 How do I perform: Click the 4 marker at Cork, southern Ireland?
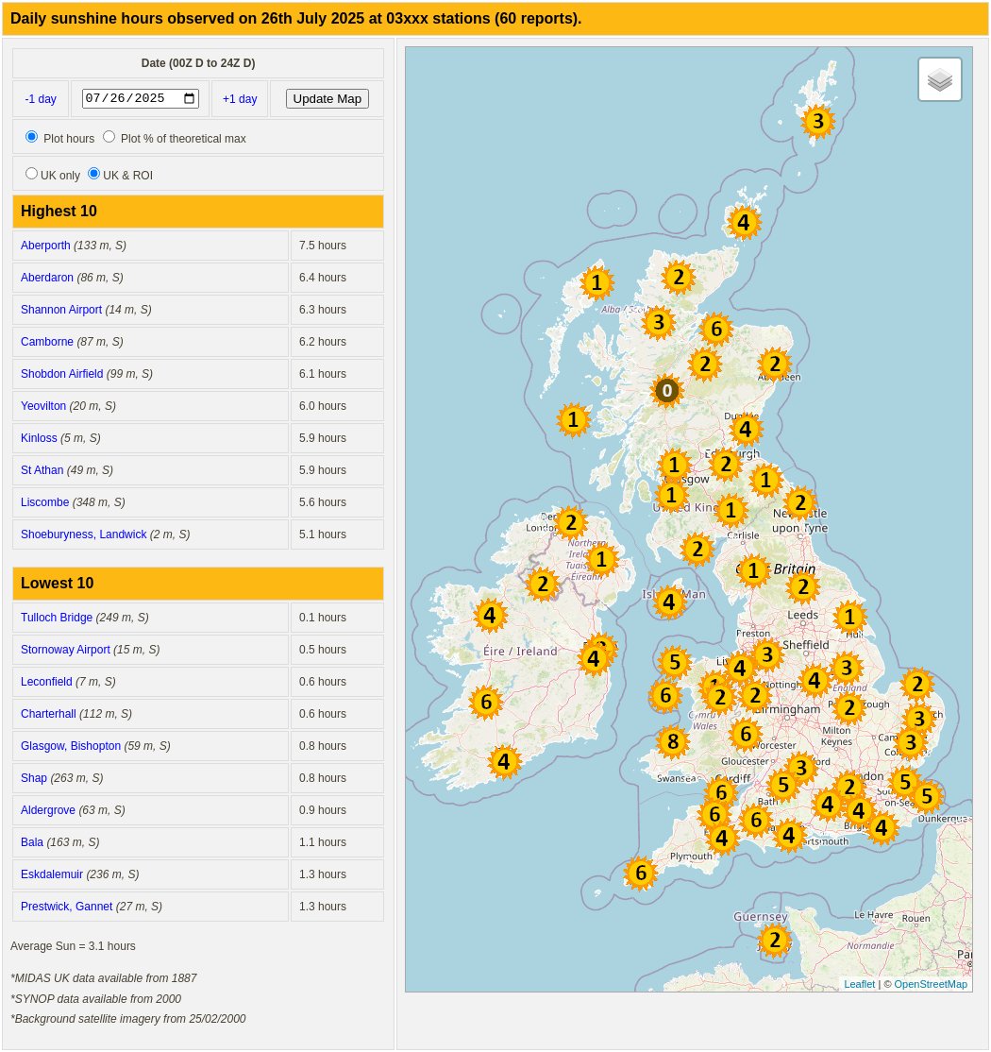point(504,761)
